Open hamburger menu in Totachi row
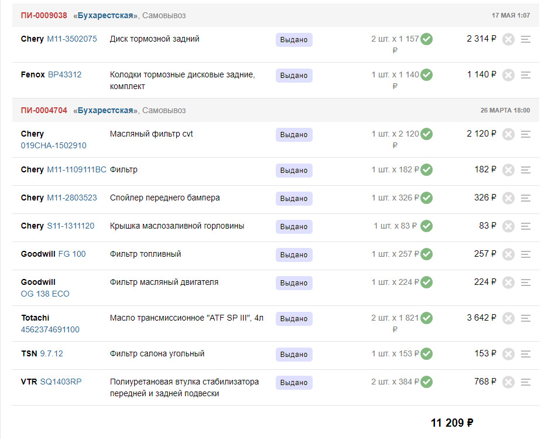Image resolution: width=548 pixels, height=439 pixels. click(526, 318)
